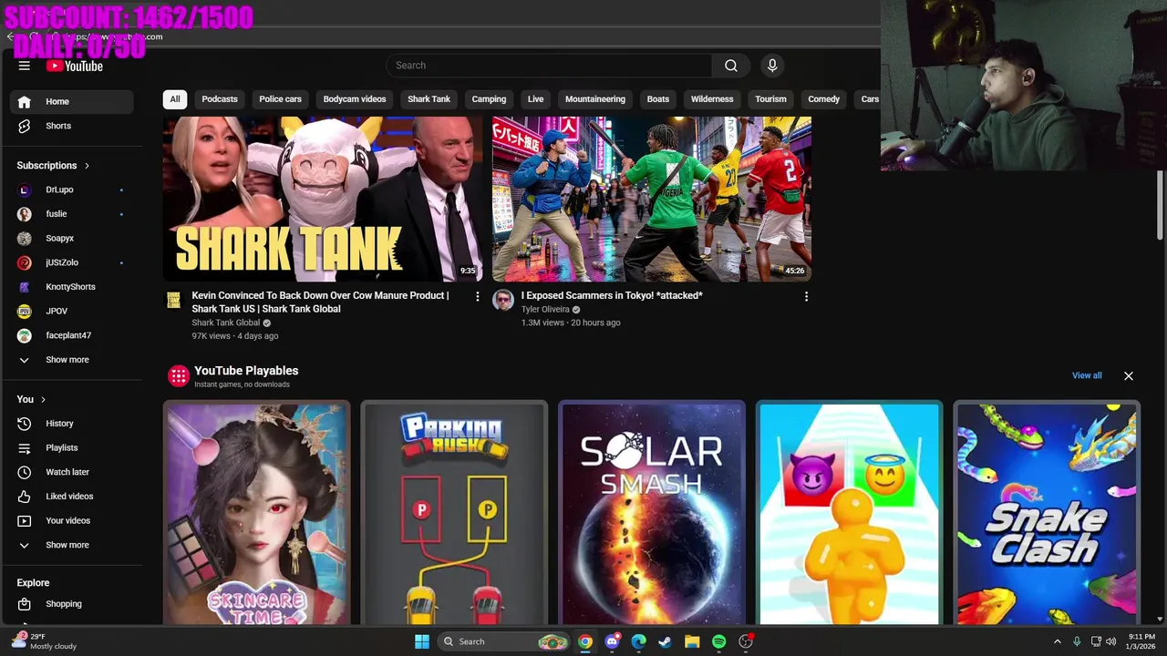Click the YouTube Playables section icon
1167x656 pixels.
coord(179,375)
